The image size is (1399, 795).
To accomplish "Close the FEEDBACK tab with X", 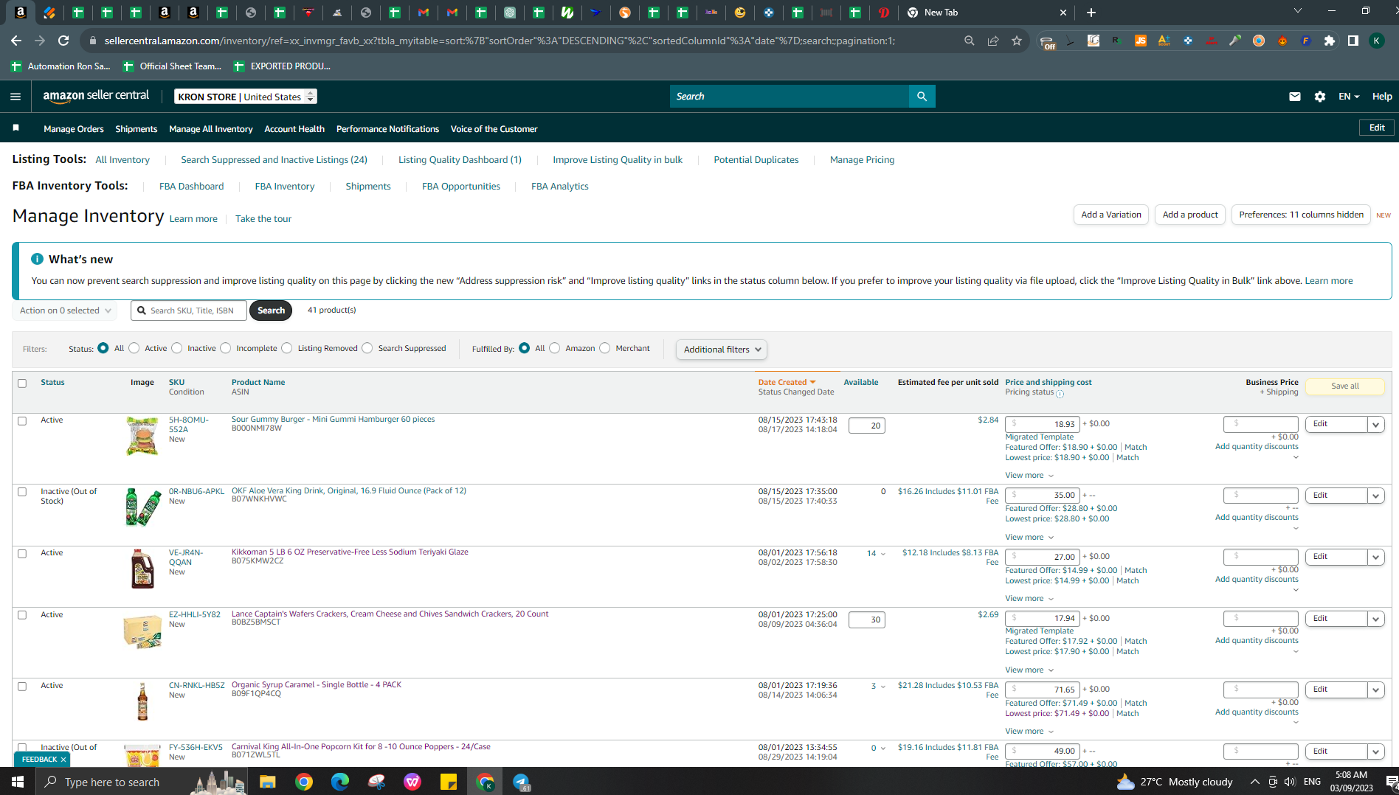I will pos(63,760).
